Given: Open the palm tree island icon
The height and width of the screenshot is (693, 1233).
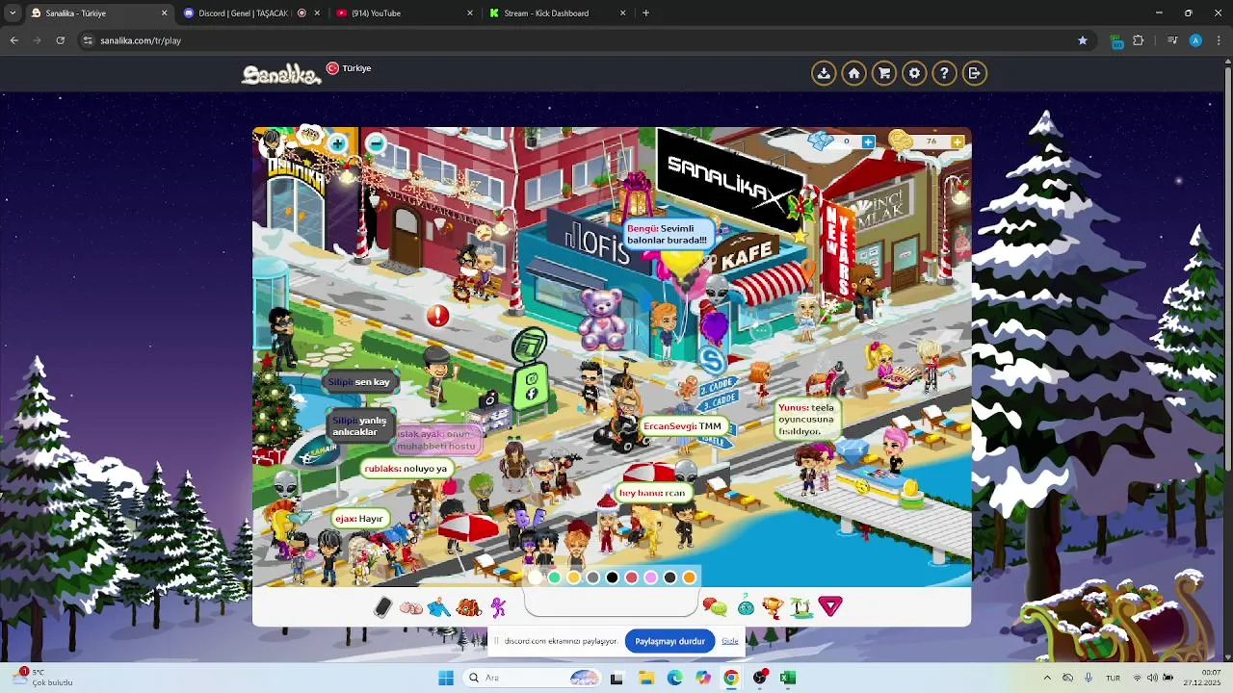Looking at the screenshot, I should (800, 606).
